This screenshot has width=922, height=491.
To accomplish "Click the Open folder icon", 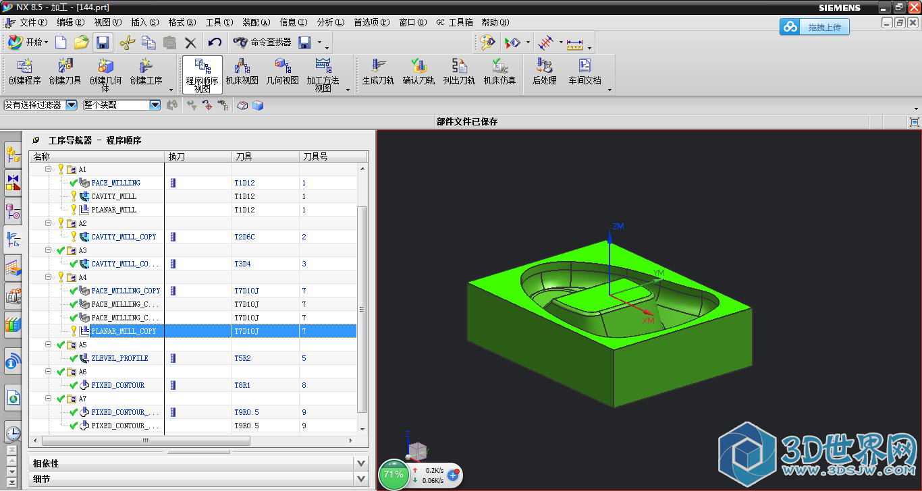I will coord(81,42).
